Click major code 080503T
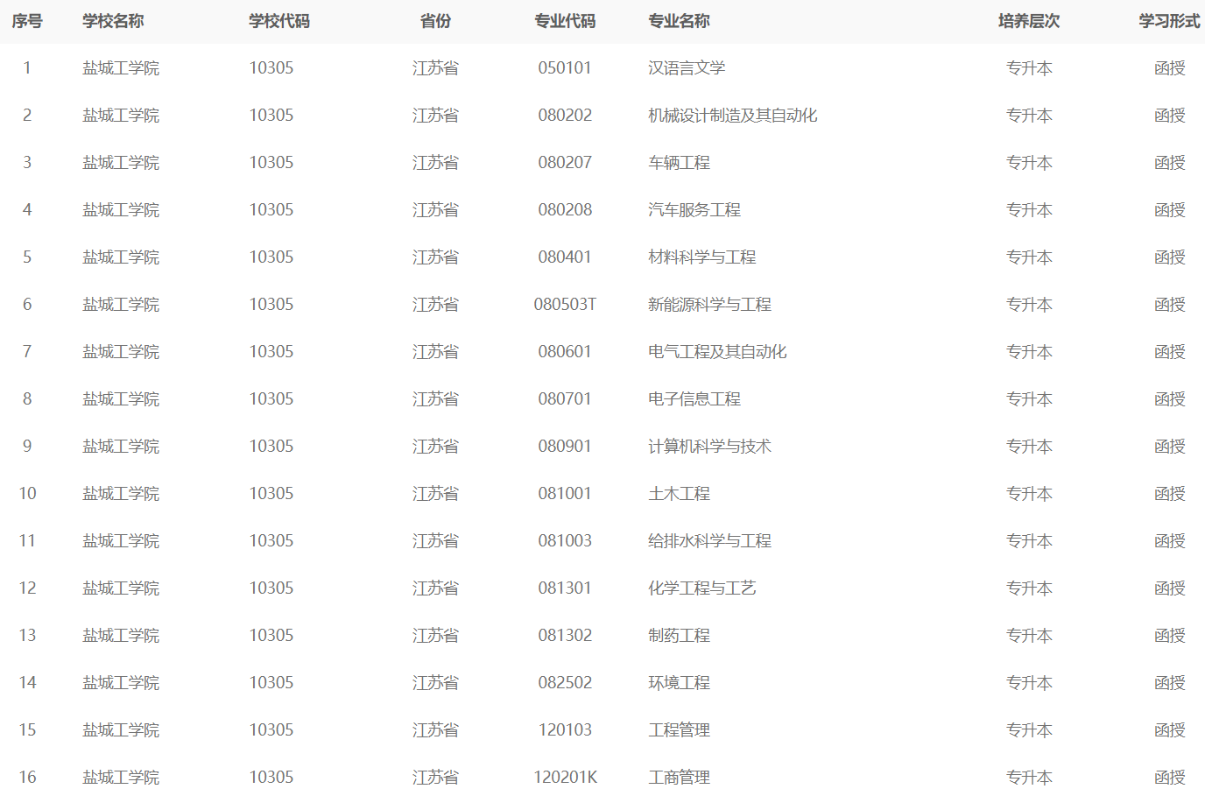This screenshot has width=1205, height=796. [565, 305]
